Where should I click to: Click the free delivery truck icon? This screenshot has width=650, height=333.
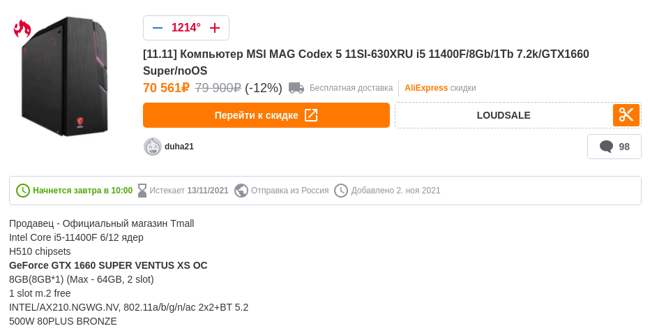296,88
